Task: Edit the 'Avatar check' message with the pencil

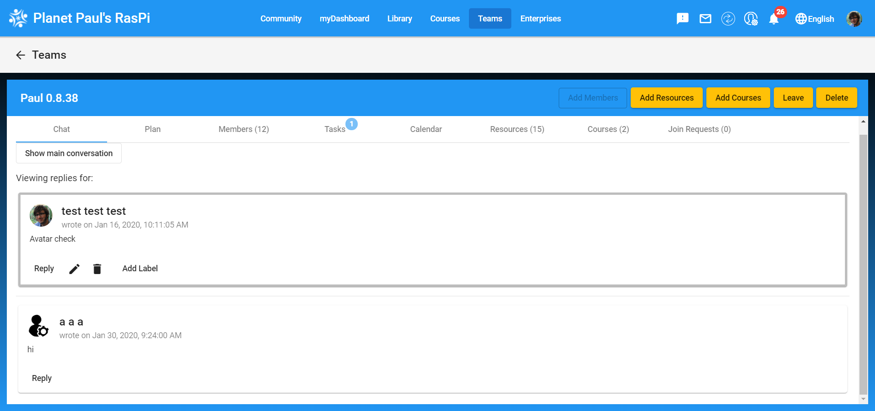Action: (74, 269)
